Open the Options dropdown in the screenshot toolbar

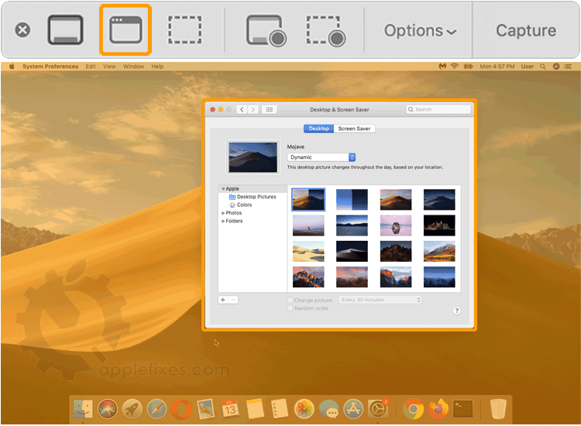[420, 31]
